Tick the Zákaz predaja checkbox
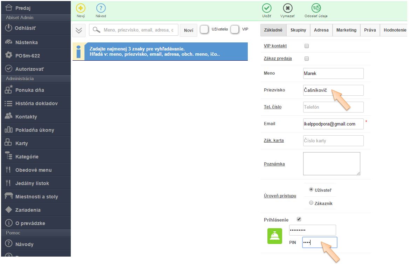409x265 pixels. pos(307,59)
